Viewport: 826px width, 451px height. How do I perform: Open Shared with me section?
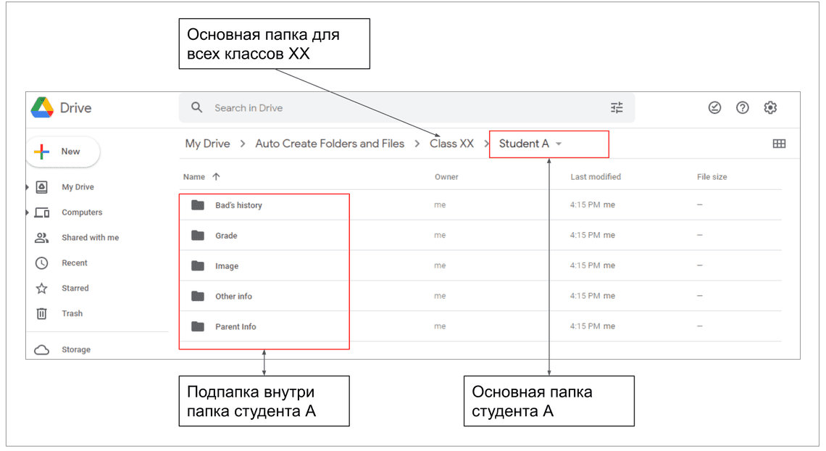pyautogui.click(x=90, y=238)
